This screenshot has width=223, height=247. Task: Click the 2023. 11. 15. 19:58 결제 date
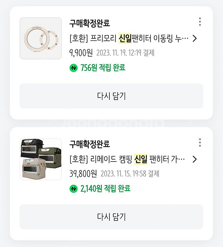[x=130, y=173]
